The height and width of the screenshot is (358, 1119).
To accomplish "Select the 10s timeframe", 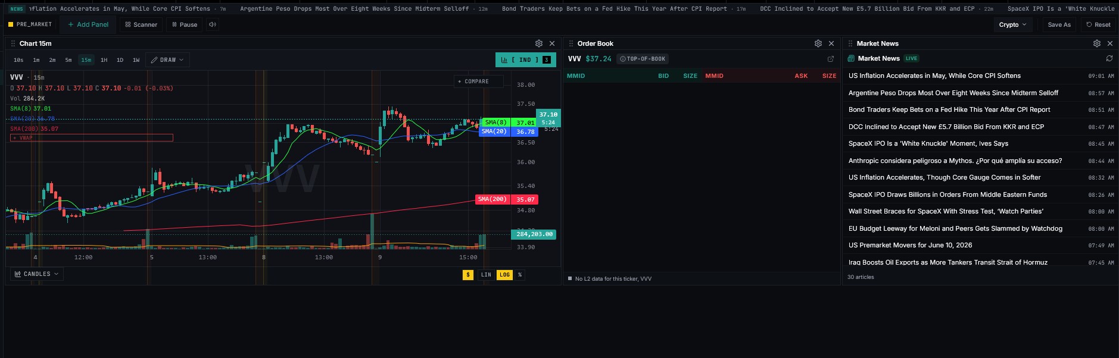I will click(x=18, y=60).
